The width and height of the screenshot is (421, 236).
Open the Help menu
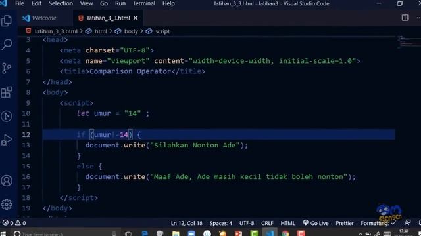pos(168,3)
